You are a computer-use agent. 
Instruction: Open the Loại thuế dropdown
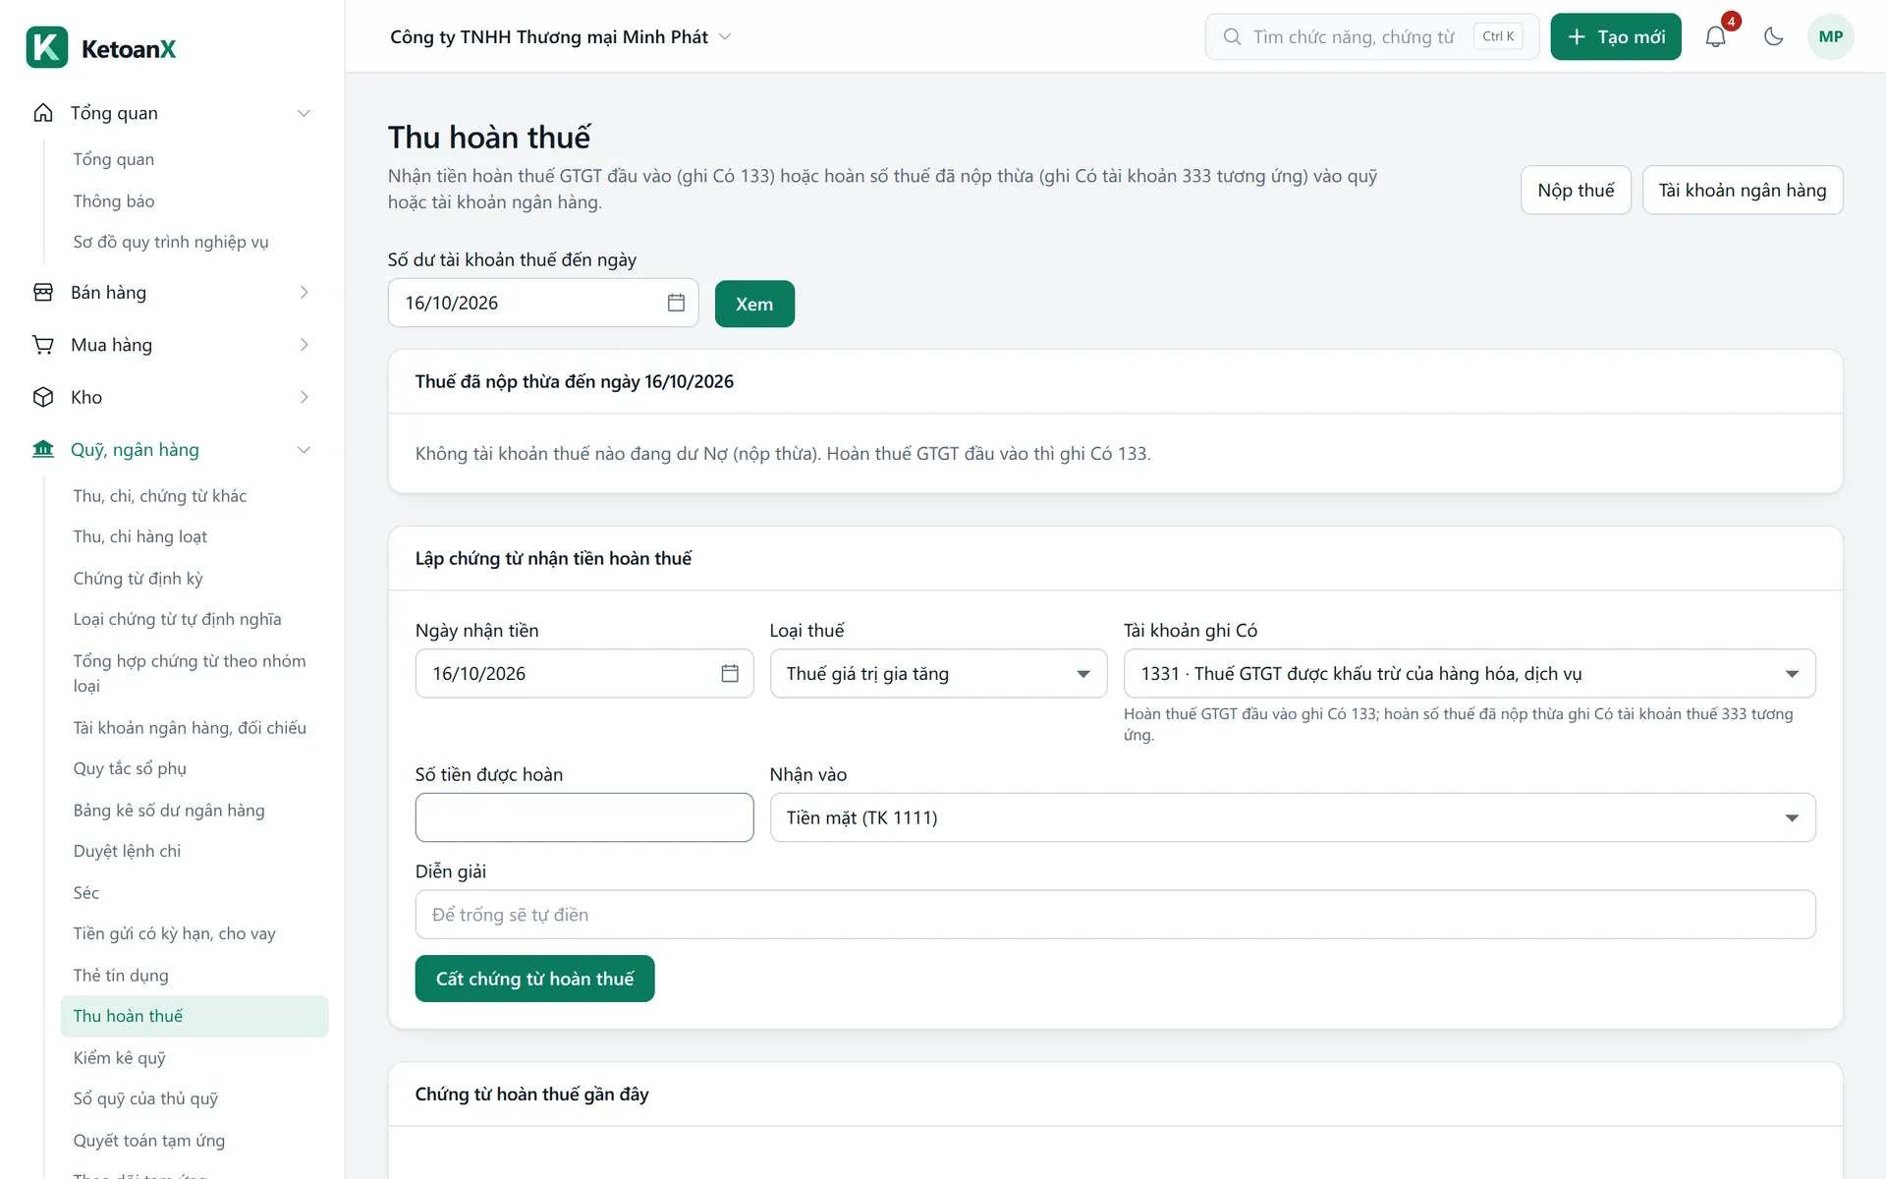pyautogui.click(x=938, y=673)
